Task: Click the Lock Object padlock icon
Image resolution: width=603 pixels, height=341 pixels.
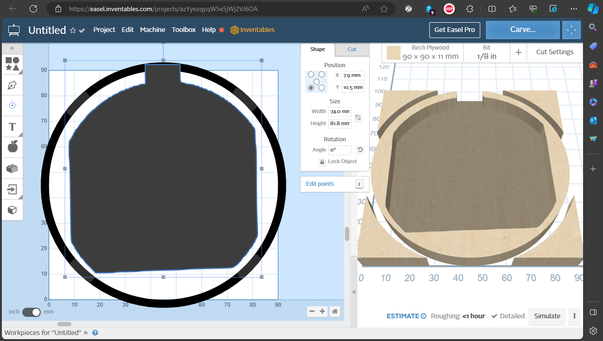Action: pyautogui.click(x=322, y=162)
